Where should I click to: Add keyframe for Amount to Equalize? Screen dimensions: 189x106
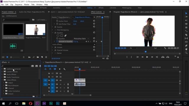click(x=88, y=42)
